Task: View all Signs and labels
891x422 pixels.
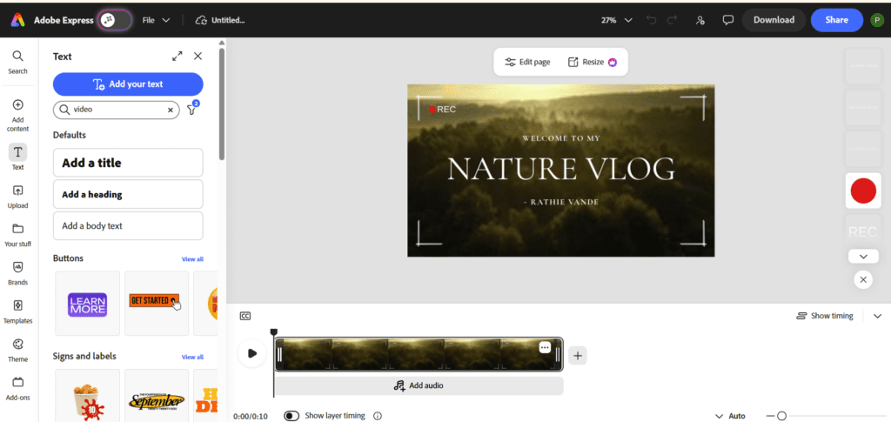Action: (192, 357)
